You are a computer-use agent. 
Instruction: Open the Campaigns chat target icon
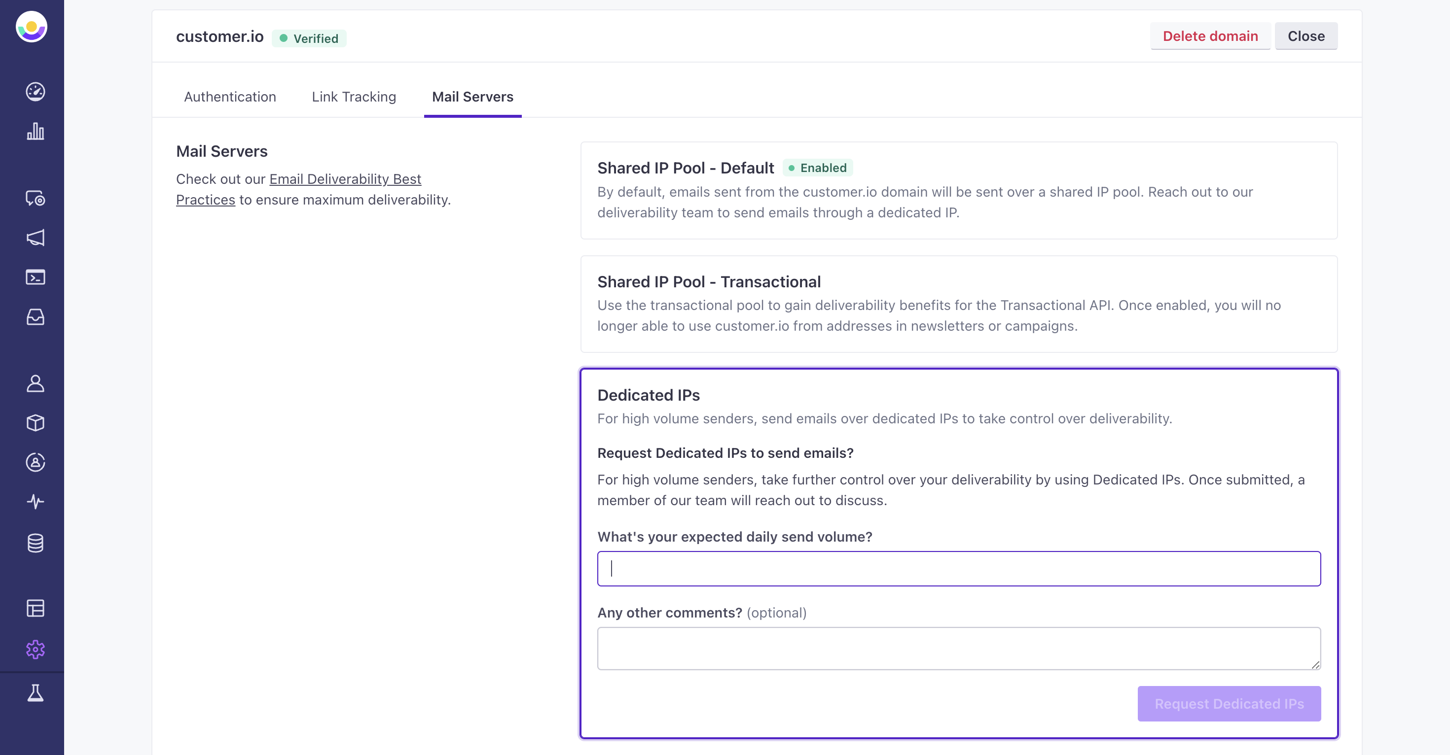coord(35,198)
